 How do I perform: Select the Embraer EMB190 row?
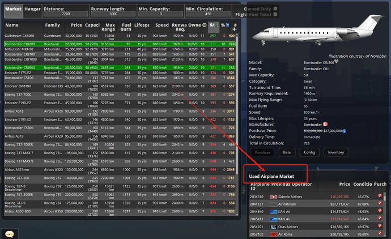[120, 88]
